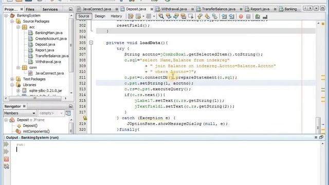
Task: Collapse Deposit :: JFrame in Navigator
Action: 6,120
